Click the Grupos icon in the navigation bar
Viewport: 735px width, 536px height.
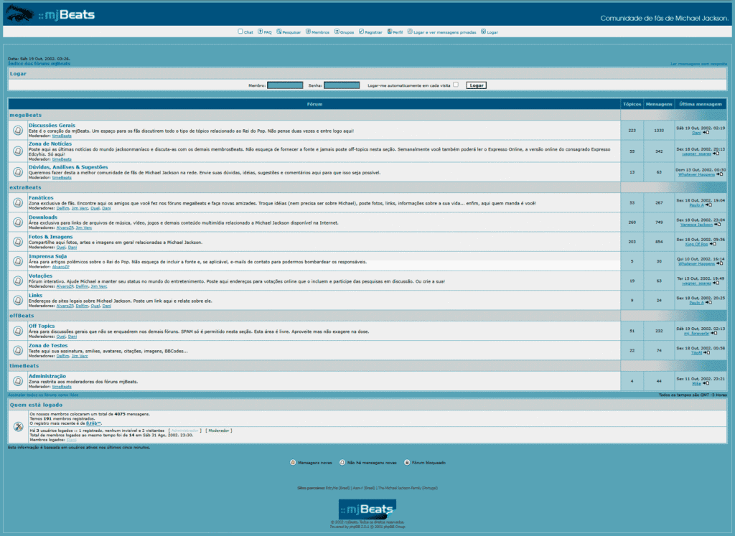pyautogui.click(x=337, y=32)
